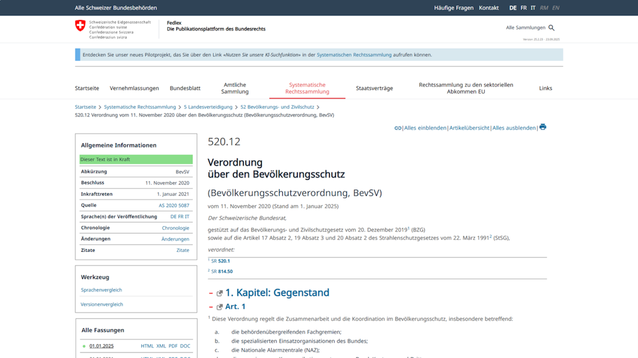Viewport: 638px width, 358px height.
Task: Click the search magnifier next to Alle Sammlungen
Action: click(551, 27)
